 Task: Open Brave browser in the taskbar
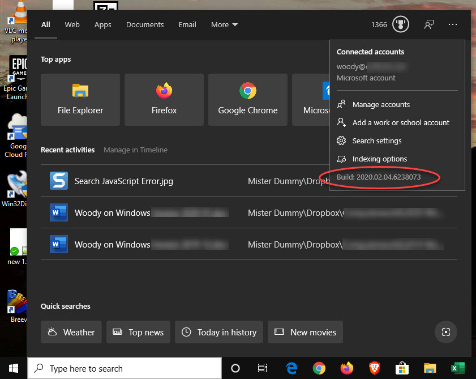pos(374,368)
